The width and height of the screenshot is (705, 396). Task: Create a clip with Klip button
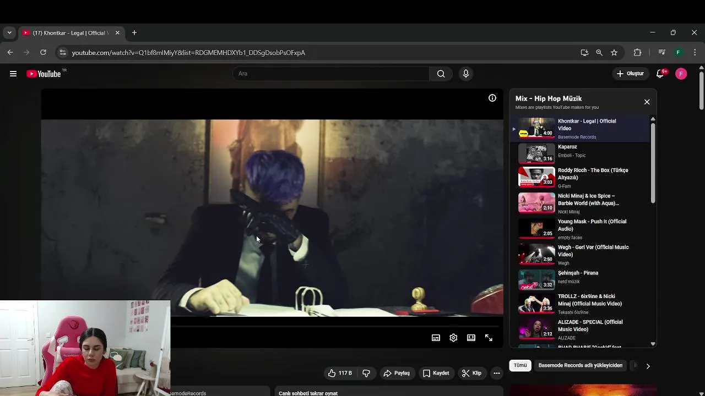point(471,373)
